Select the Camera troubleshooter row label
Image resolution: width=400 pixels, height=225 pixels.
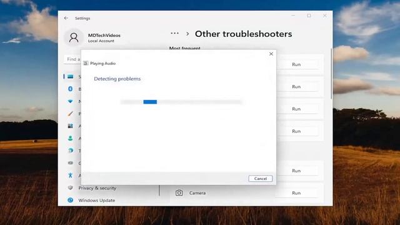point(197,193)
